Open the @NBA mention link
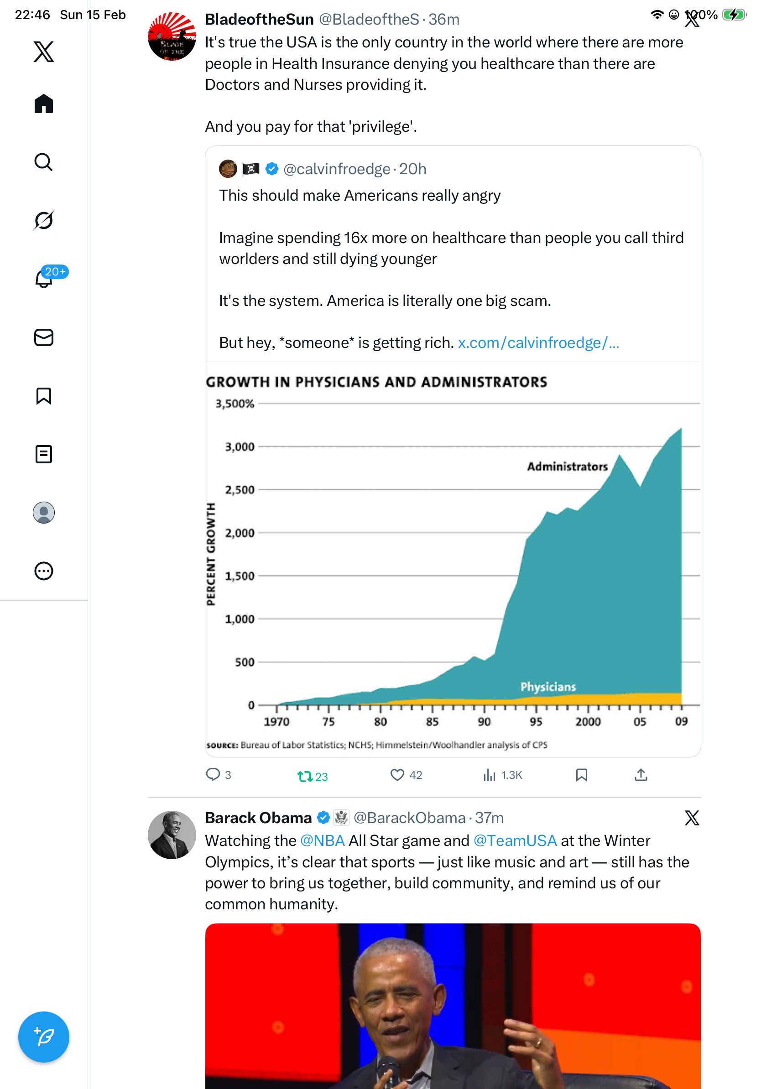Screen dimensions: 761x1089 point(322,840)
